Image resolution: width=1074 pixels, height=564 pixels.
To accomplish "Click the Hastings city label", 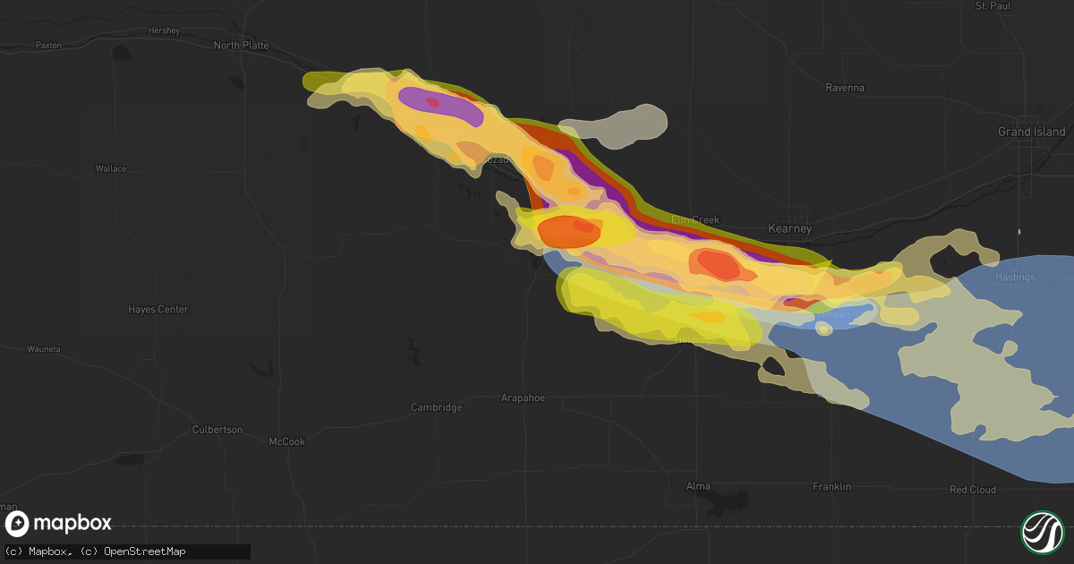I will [x=1015, y=278].
